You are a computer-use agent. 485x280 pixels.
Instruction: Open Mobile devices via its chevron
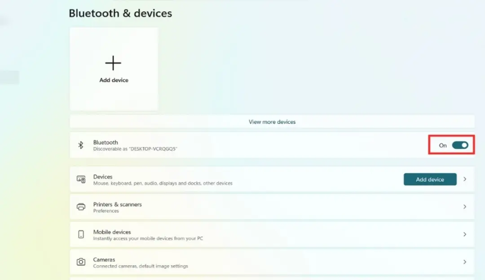point(465,234)
